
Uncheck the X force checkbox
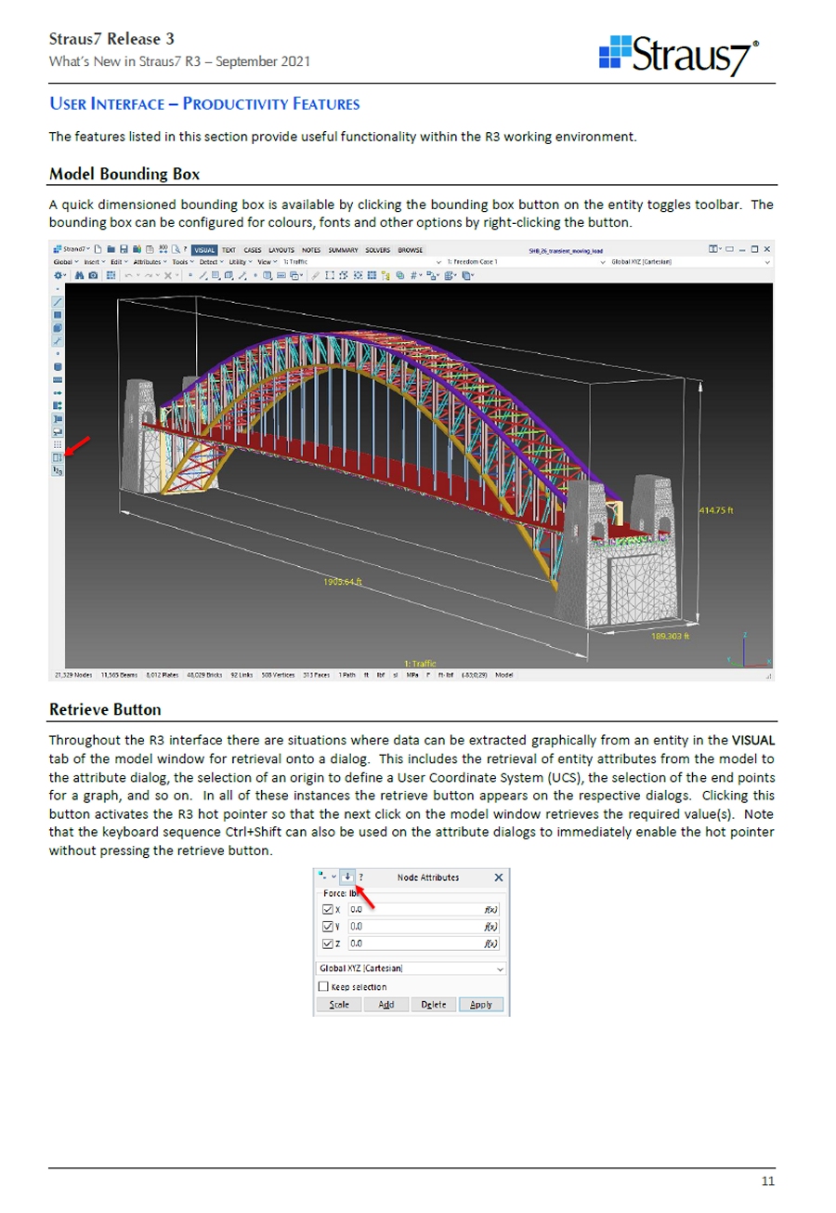pyautogui.click(x=326, y=909)
